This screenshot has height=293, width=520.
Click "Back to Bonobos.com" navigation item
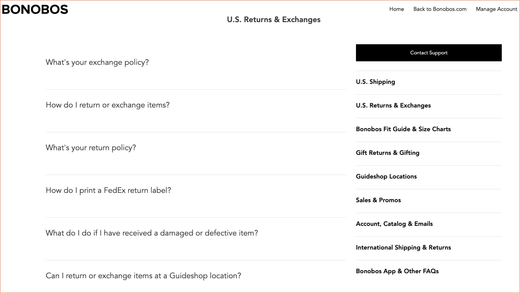(x=440, y=9)
